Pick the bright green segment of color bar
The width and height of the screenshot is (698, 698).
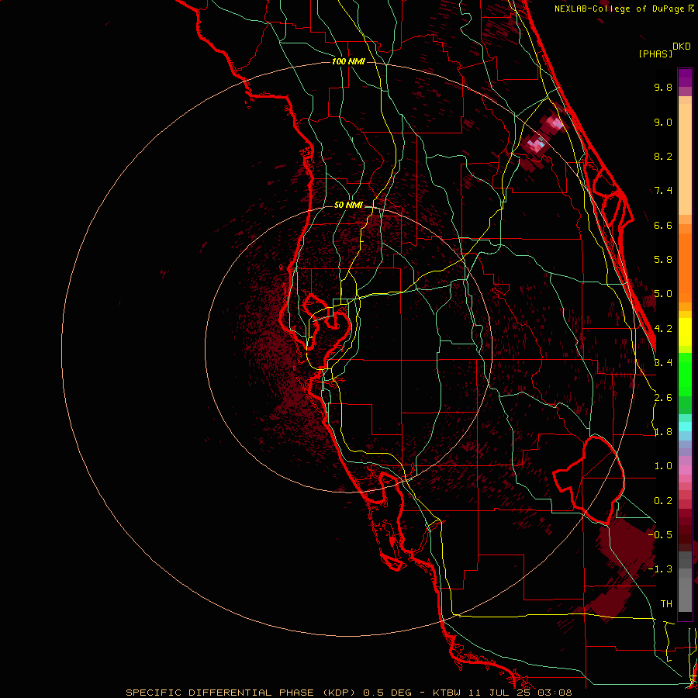pos(685,375)
